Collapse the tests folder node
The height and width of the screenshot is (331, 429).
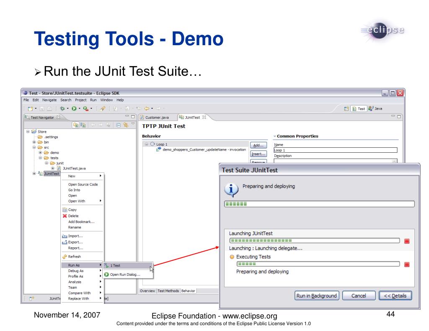click(40, 158)
